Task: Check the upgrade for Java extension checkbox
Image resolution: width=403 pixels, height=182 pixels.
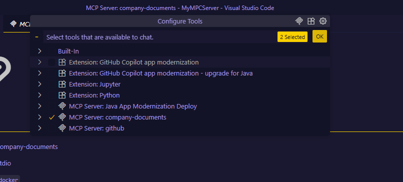Action: tap(51, 73)
